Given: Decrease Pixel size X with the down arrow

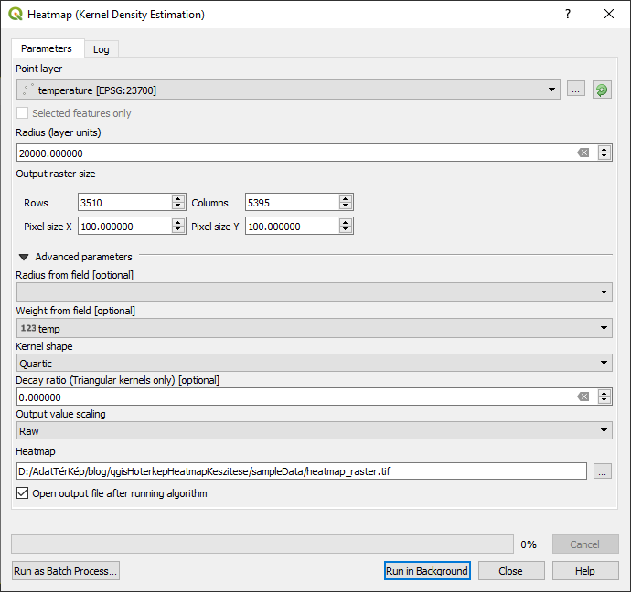Looking at the screenshot, I should (x=178, y=229).
